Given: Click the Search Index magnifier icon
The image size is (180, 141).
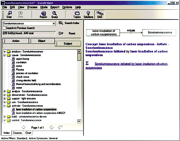Looking at the screenshot, I should 61,23.
